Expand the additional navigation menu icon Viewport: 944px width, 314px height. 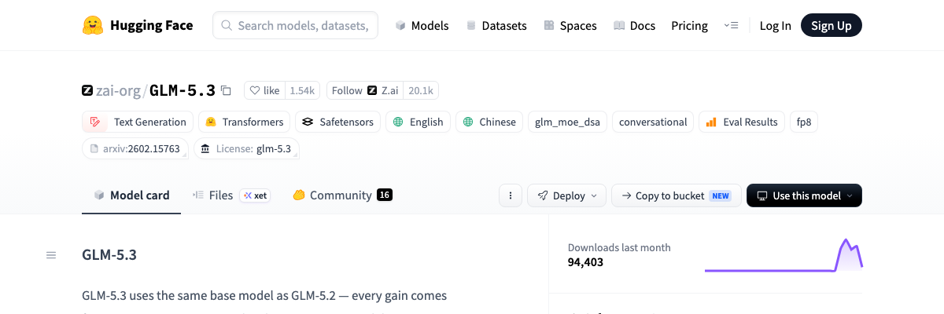coord(731,25)
